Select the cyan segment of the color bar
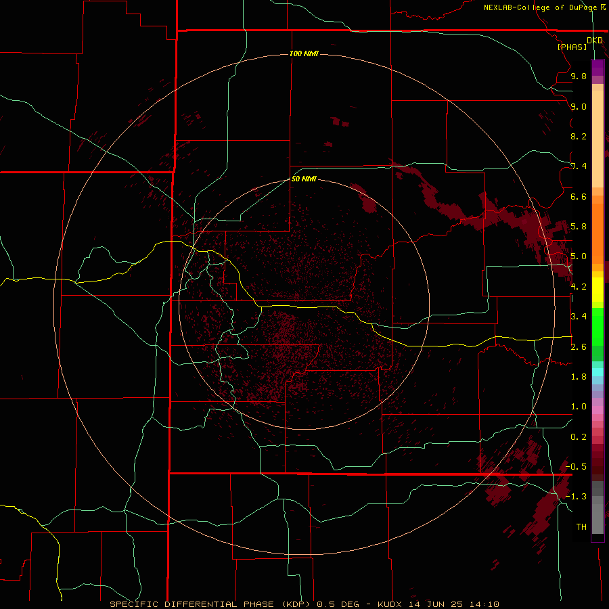This screenshot has width=609, height=609. click(597, 372)
